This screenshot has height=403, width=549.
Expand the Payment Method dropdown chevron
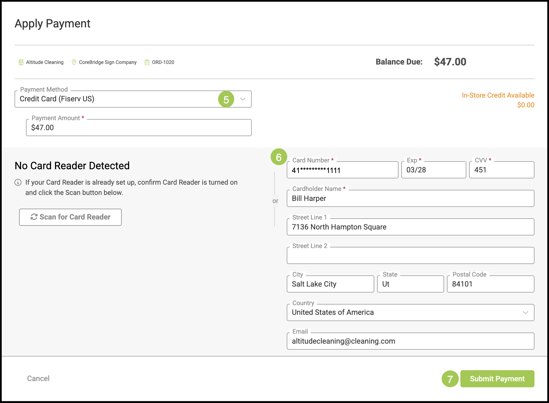tap(243, 99)
